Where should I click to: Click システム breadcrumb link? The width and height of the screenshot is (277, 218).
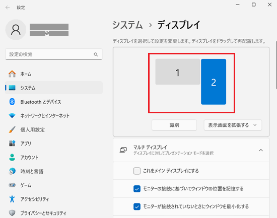point(127,25)
